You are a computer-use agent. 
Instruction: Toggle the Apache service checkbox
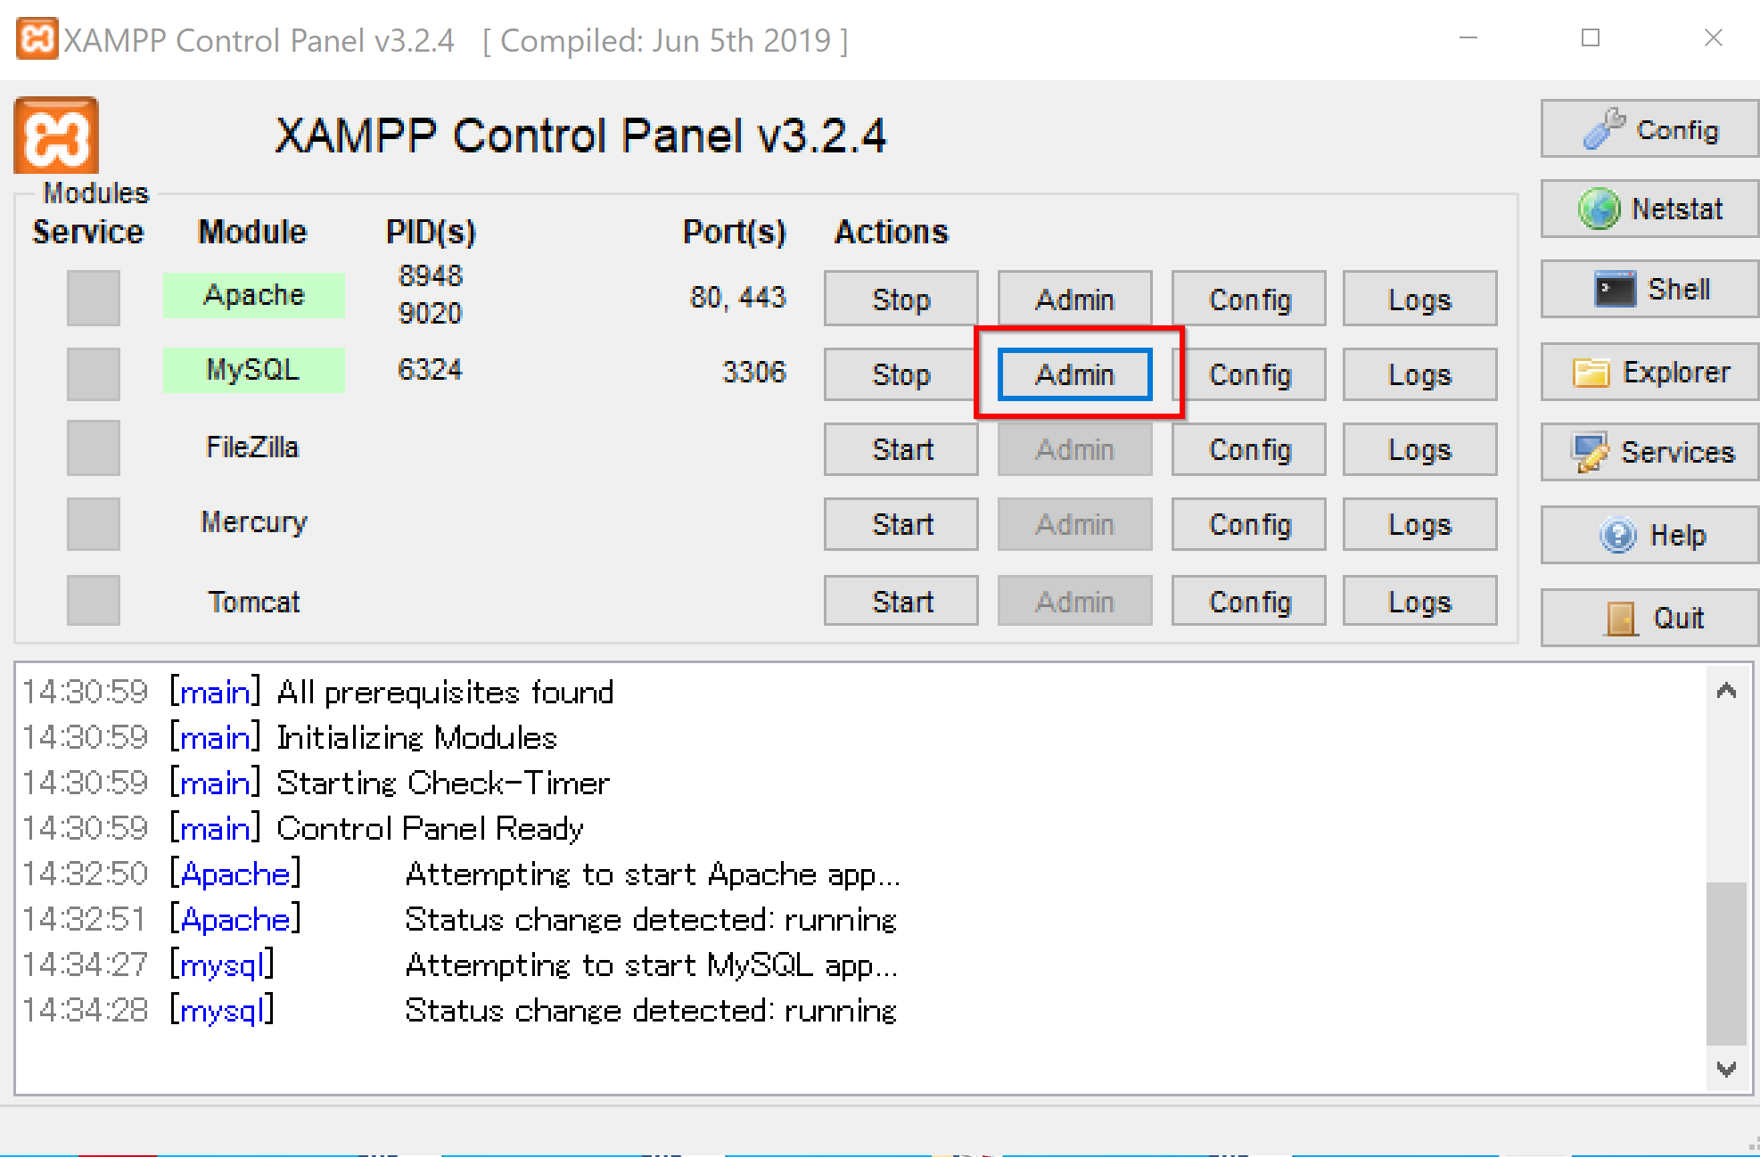point(94,298)
